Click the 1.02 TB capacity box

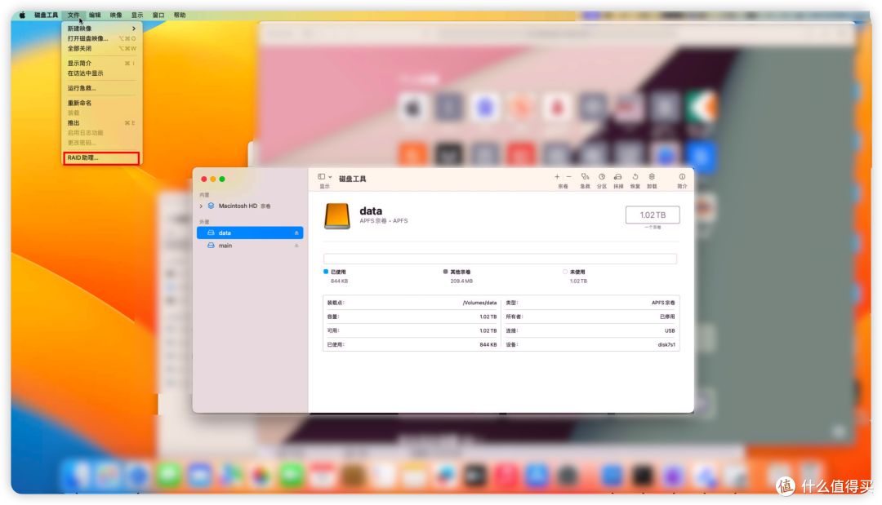(653, 215)
